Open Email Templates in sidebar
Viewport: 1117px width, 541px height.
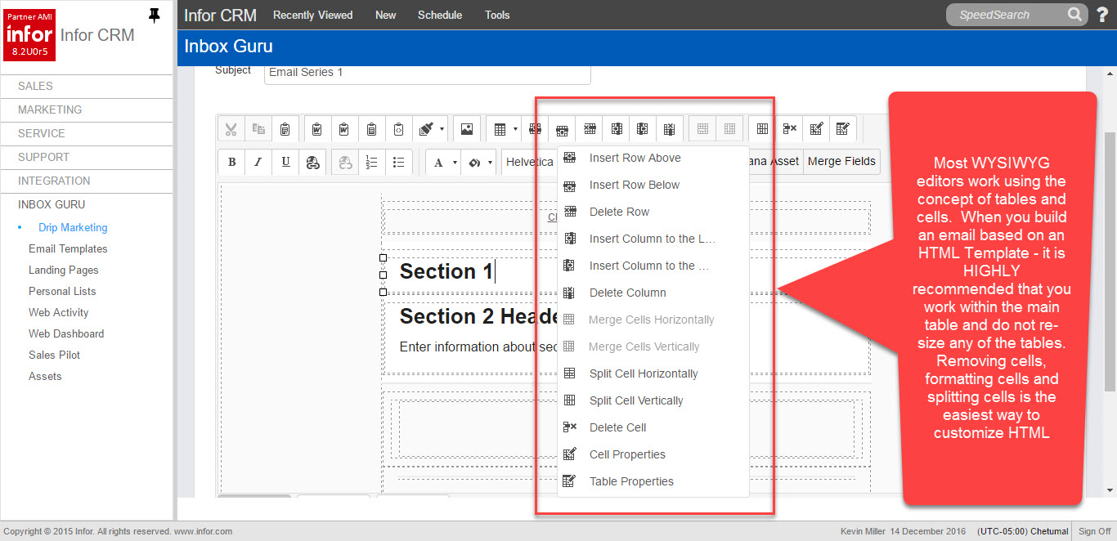pos(68,248)
